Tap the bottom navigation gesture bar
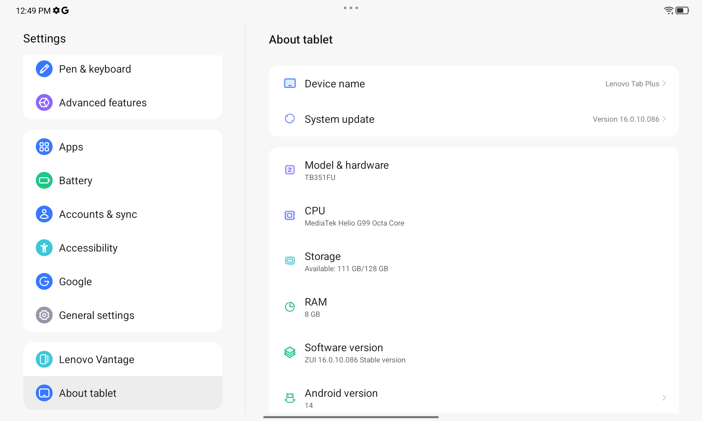The image size is (702, 421). (x=351, y=417)
